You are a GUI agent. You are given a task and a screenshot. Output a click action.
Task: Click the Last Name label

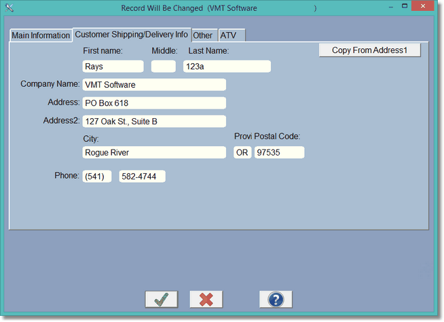(x=208, y=51)
